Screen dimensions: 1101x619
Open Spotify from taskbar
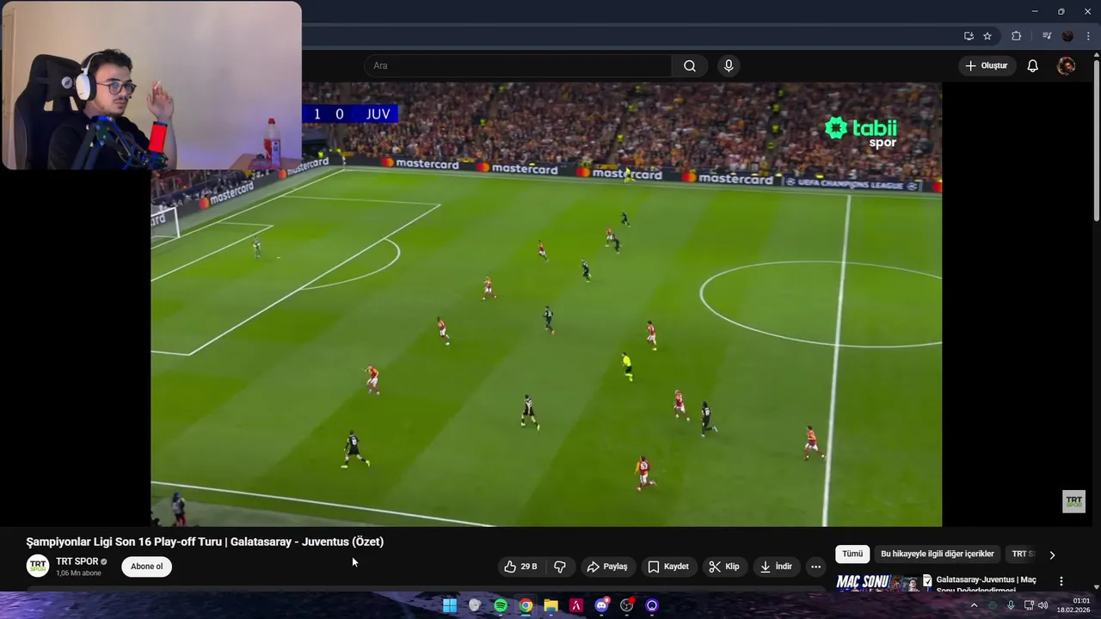pos(501,605)
